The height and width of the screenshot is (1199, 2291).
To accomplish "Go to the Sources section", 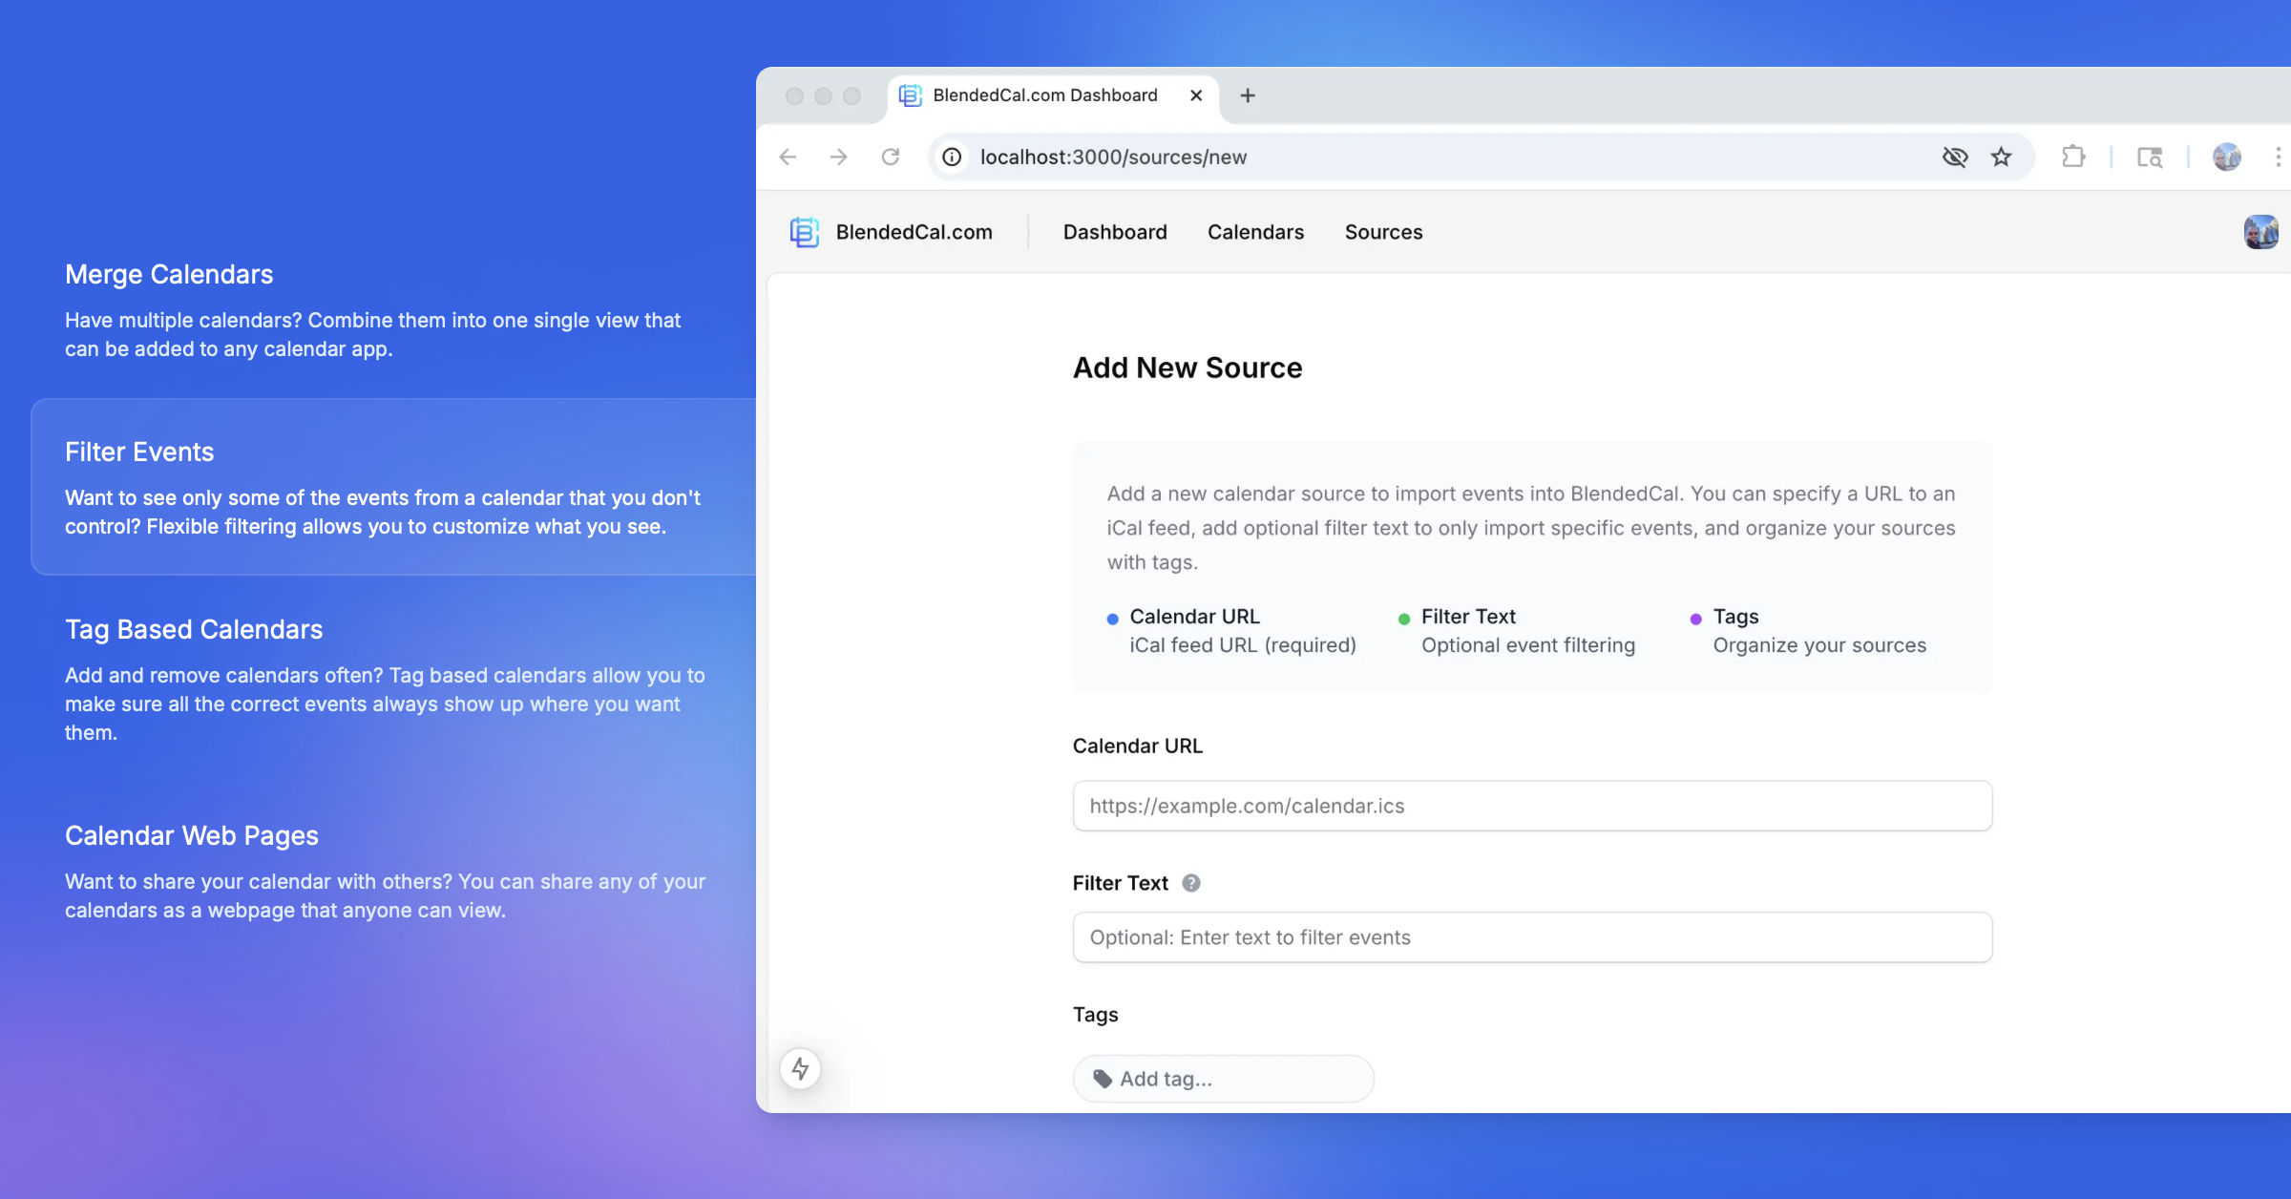I will (1383, 232).
